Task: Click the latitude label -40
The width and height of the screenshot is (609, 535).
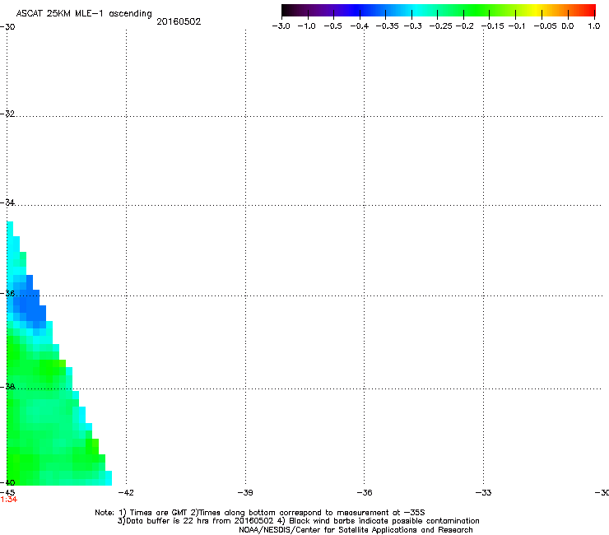Action: coord(7,482)
